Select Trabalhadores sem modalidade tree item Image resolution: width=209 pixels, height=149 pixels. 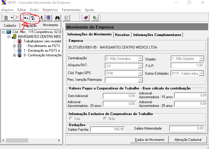coord(42,41)
